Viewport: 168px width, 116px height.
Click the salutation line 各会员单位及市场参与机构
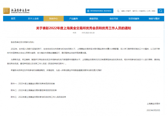pyautogui.click(x=23, y=42)
